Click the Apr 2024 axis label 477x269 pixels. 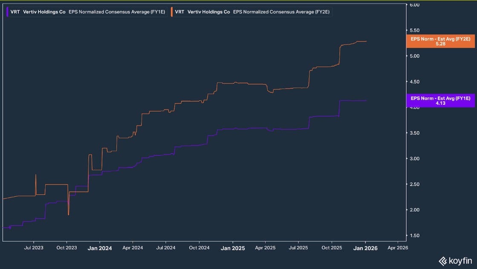[133, 248]
